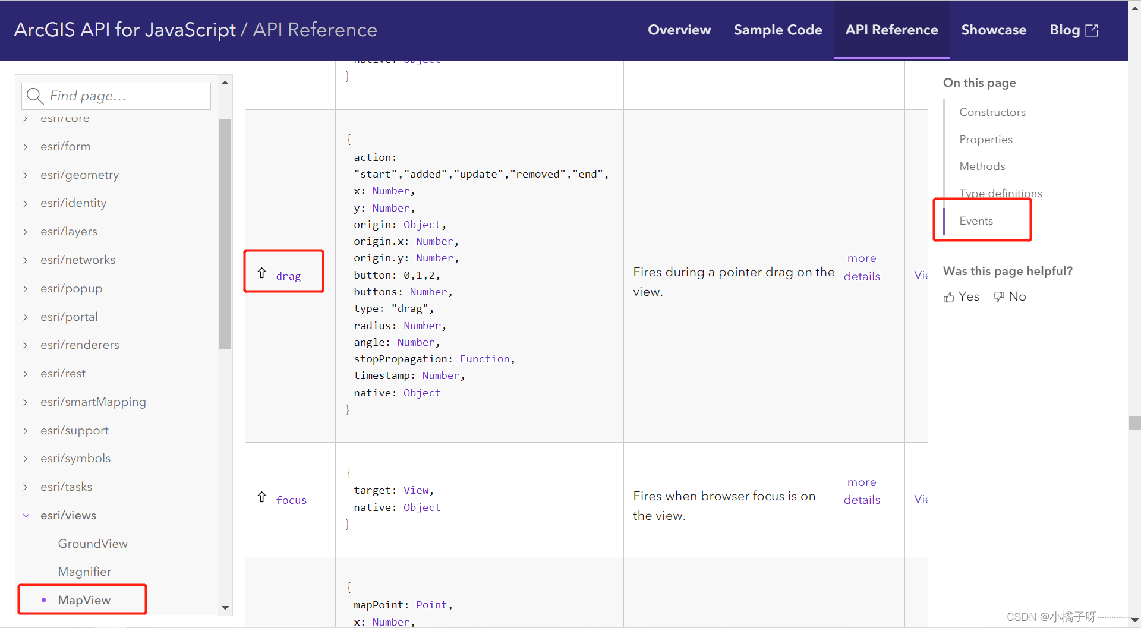Open esri/support tree item

click(74, 430)
